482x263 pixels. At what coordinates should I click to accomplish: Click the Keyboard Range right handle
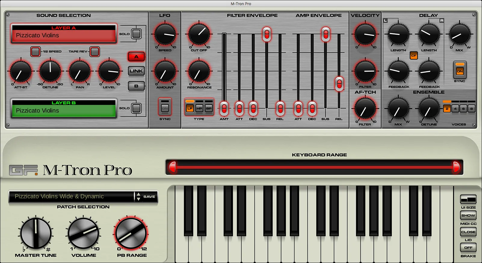(x=456, y=167)
